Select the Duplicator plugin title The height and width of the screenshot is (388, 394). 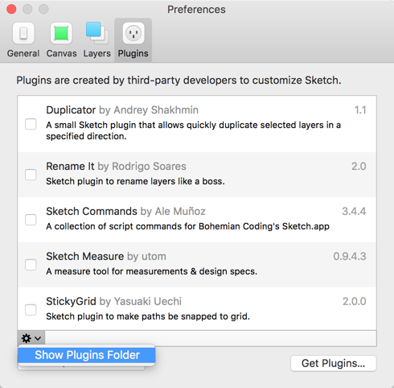[71, 110]
